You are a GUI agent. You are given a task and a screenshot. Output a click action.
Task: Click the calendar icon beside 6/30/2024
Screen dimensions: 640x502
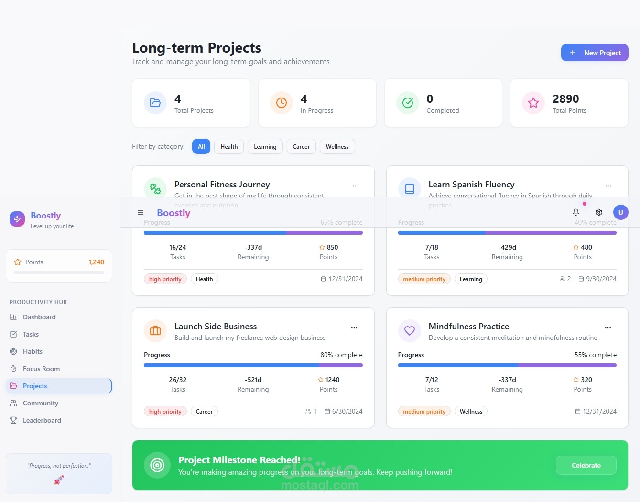[327, 411]
